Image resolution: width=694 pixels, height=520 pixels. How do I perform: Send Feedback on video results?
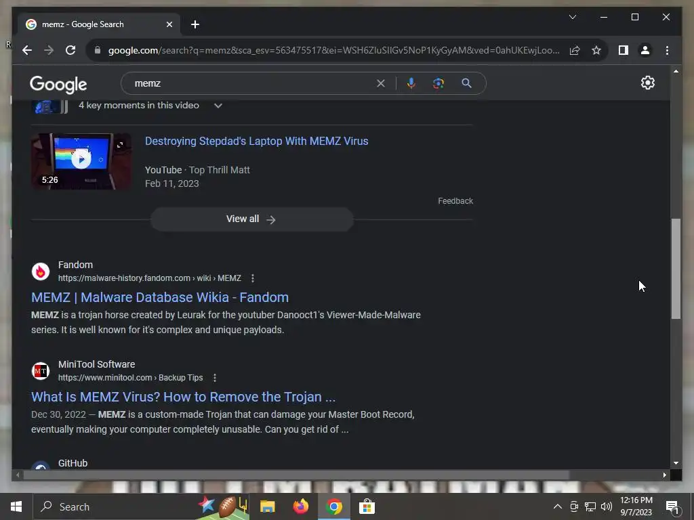click(x=455, y=200)
